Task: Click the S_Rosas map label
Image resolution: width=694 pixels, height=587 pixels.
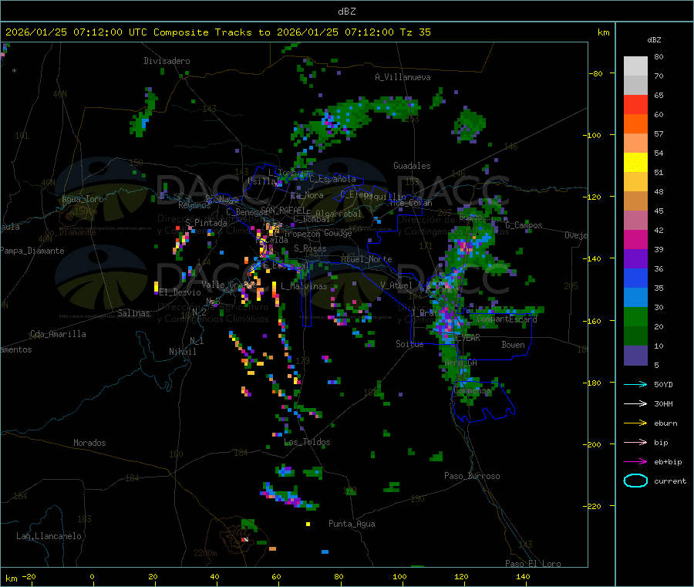Action: pyautogui.click(x=310, y=248)
